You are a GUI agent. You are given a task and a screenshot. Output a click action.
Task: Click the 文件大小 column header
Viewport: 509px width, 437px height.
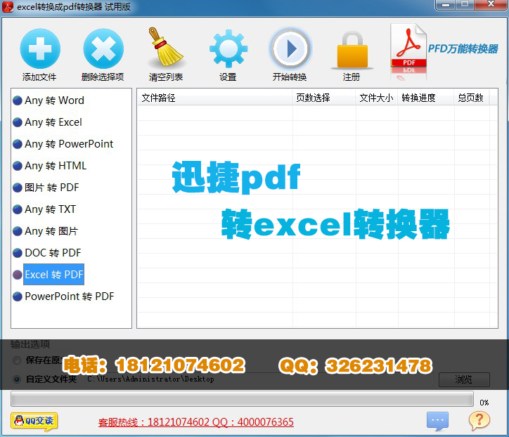[x=377, y=98]
